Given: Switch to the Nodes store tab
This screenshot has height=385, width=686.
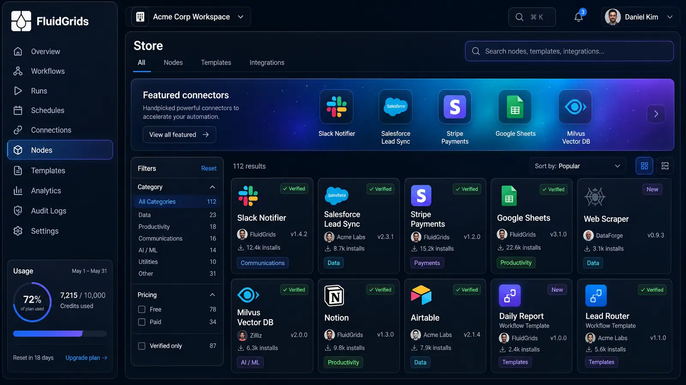Looking at the screenshot, I should pyautogui.click(x=173, y=62).
